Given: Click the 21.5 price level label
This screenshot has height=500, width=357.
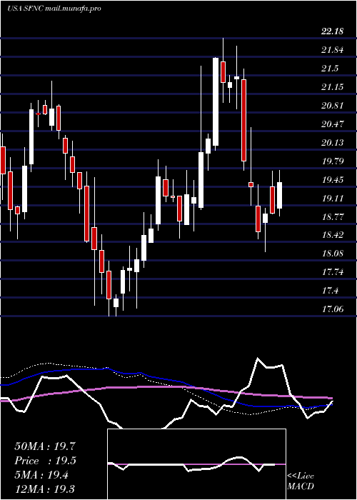Looking at the screenshot, I should tap(330, 69).
